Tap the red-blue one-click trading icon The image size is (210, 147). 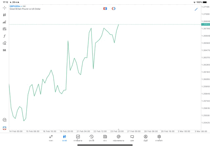coord(105,9)
